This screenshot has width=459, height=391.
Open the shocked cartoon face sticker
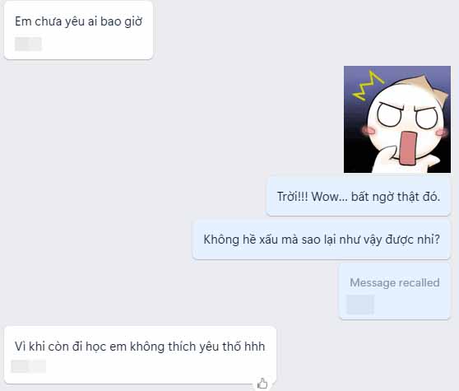click(397, 119)
